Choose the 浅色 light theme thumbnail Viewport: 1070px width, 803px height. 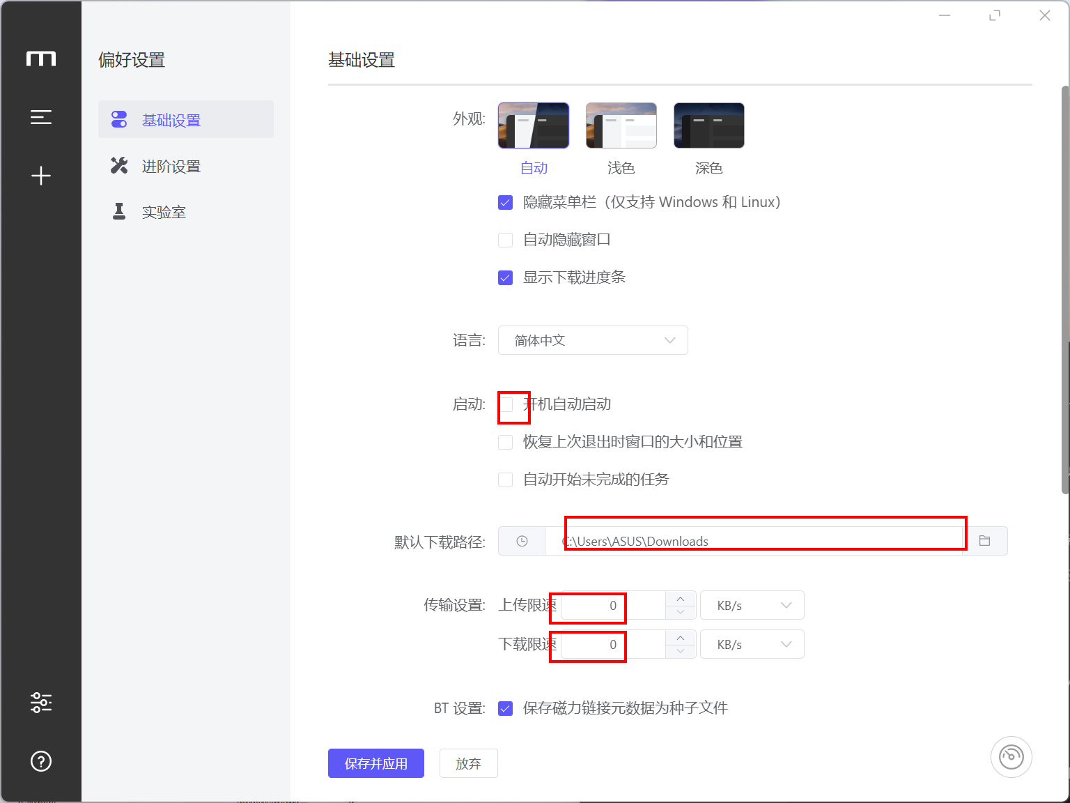coord(621,125)
